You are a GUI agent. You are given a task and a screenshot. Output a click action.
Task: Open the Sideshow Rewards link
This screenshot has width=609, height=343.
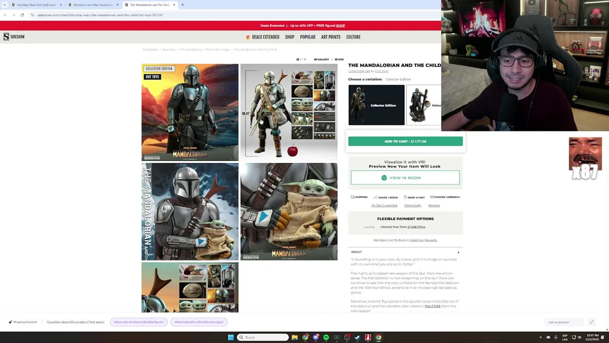coord(423,240)
